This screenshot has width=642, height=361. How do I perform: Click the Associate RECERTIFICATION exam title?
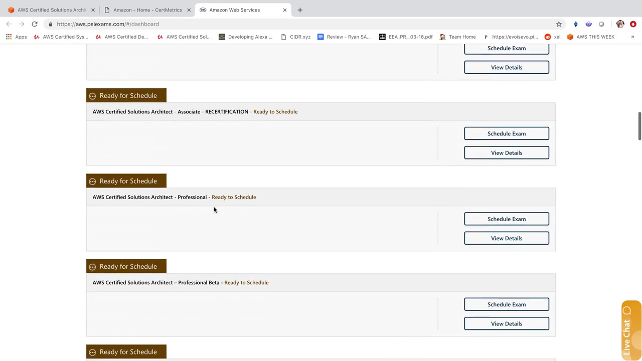(x=171, y=112)
